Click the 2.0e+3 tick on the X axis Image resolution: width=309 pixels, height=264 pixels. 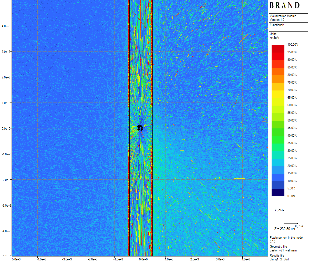coord(195,259)
